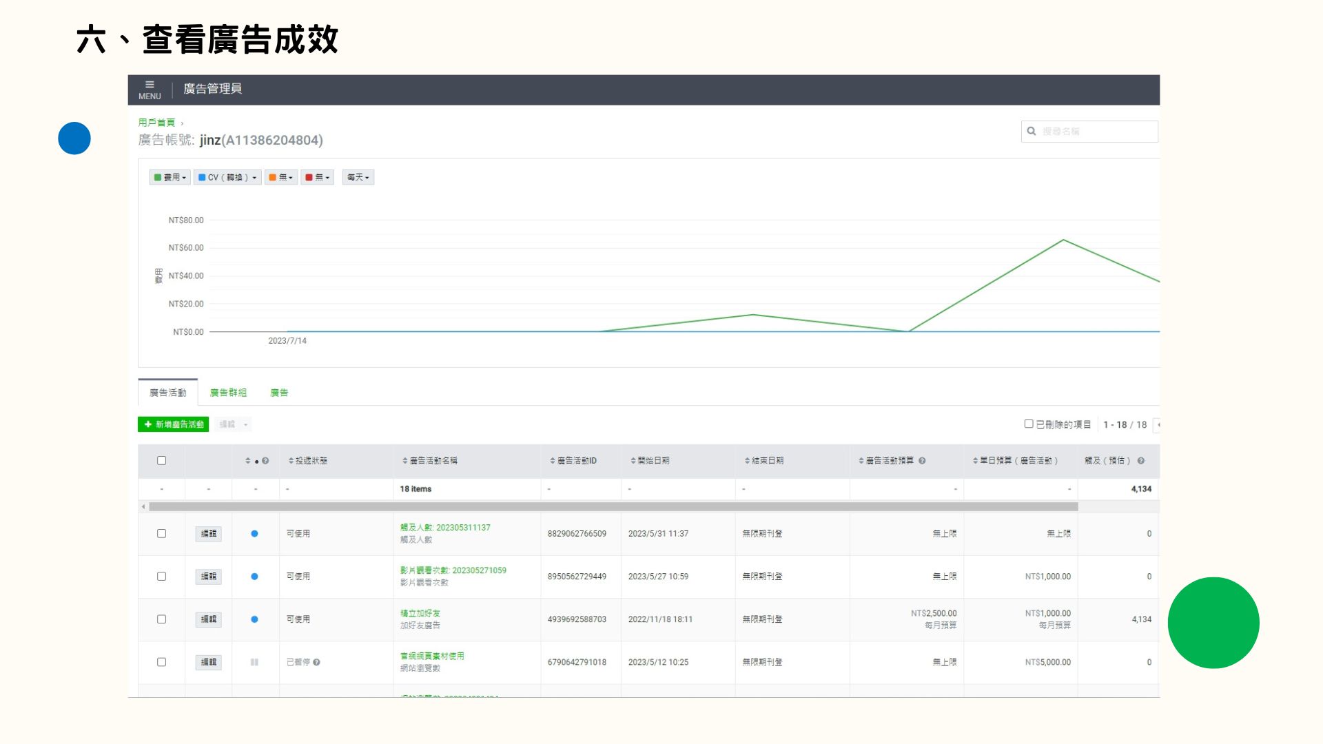Click the blue status dot for 積立加好友 row

point(254,619)
